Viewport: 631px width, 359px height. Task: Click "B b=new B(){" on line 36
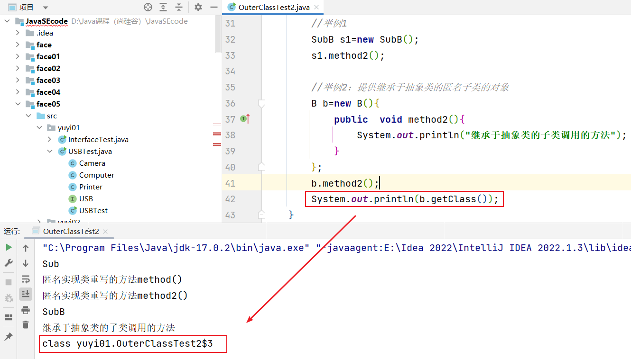345,103
